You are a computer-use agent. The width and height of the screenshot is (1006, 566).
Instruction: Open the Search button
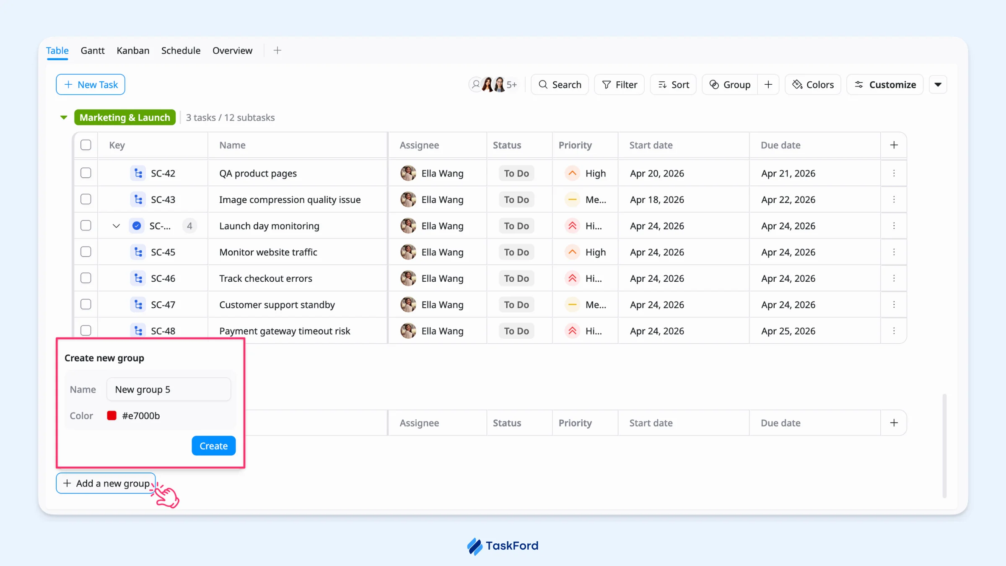(560, 85)
